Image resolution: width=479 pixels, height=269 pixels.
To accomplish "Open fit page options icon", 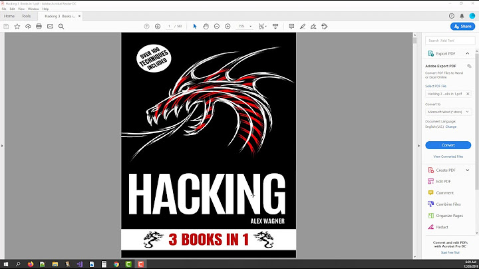I will (262, 27).
